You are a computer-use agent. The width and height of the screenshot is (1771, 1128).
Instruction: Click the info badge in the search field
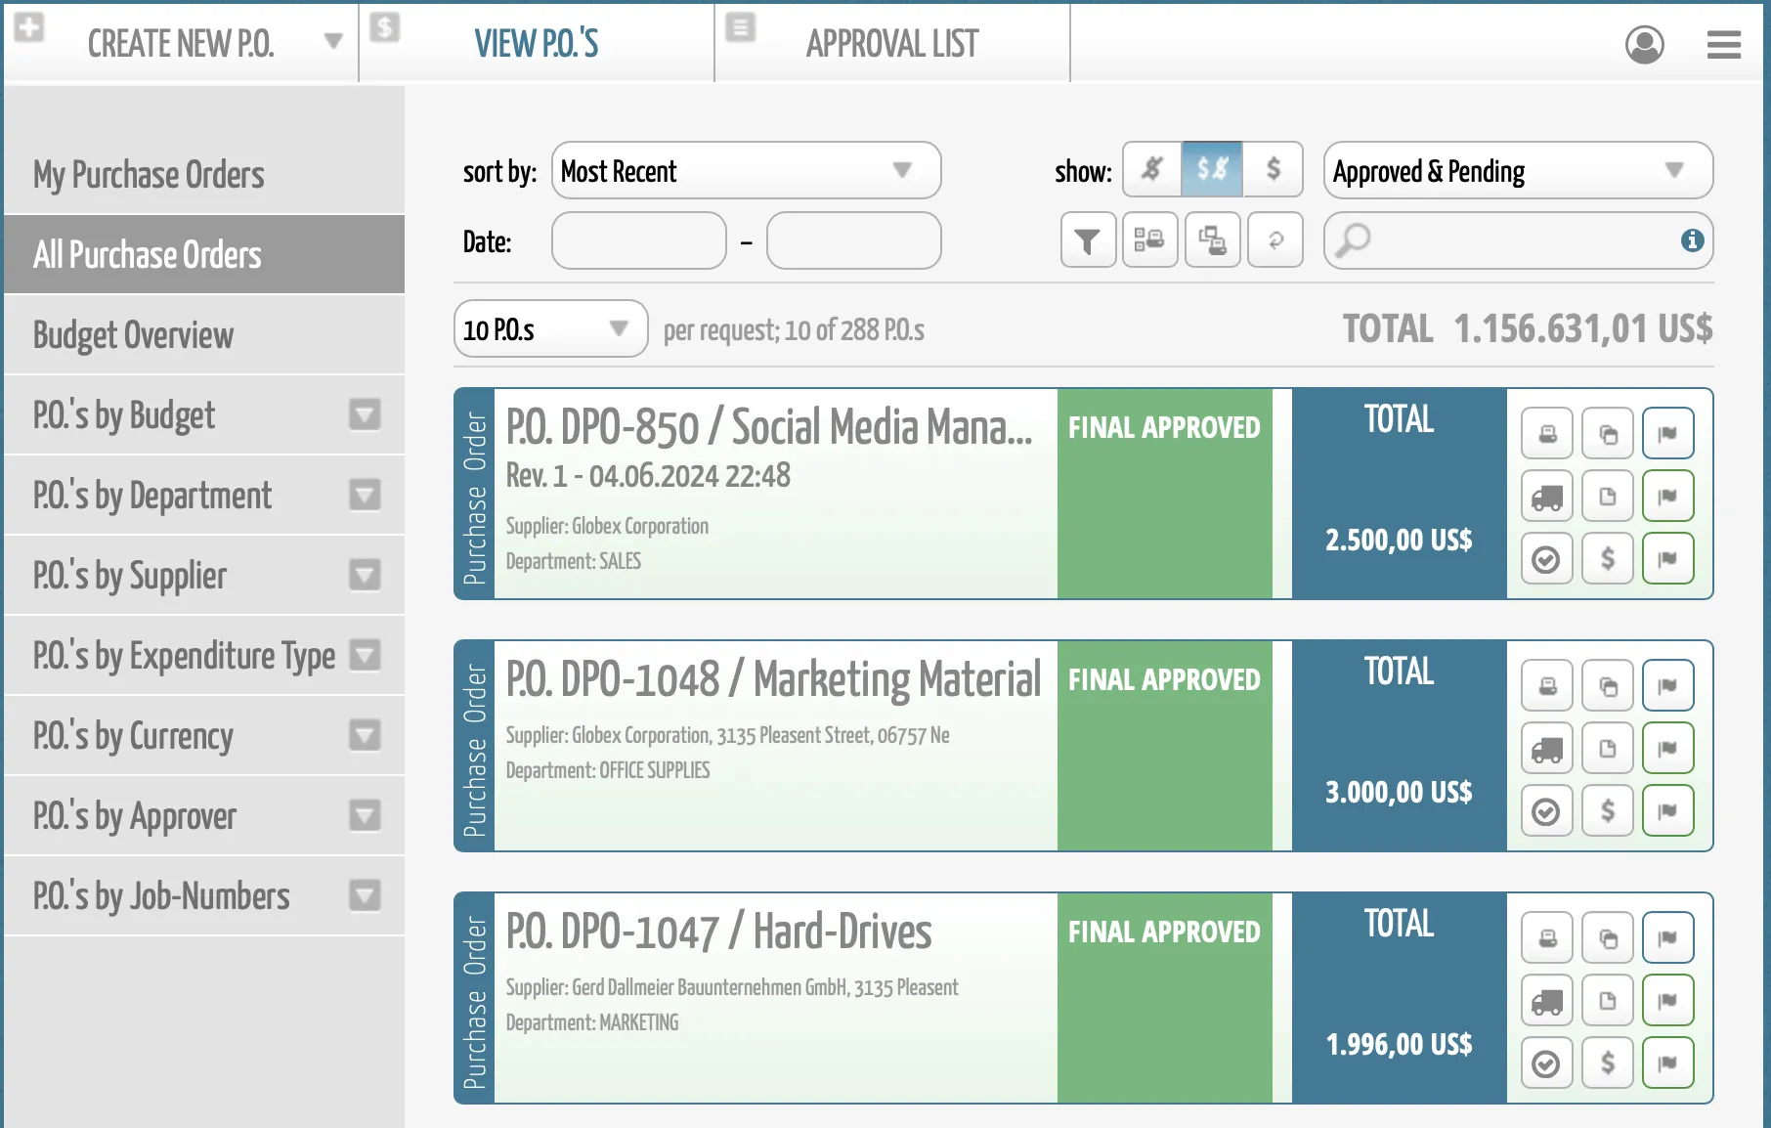pyautogui.click(x=1692, y=240)
